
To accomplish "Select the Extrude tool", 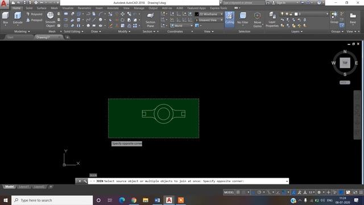I will [18, 18].
